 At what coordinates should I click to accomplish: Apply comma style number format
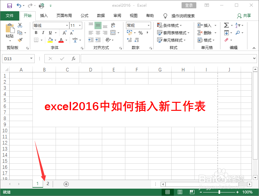[x=147, y=33]
